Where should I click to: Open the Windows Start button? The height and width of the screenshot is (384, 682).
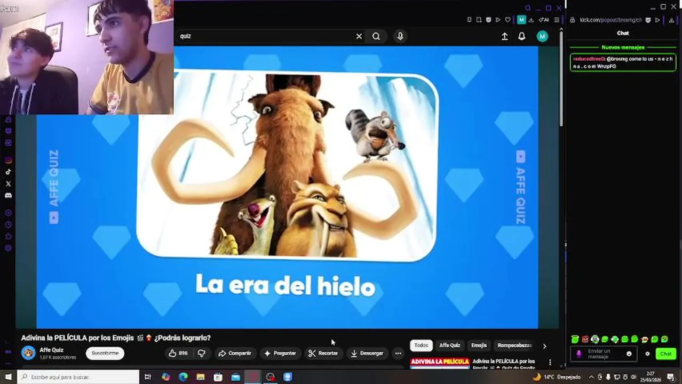tap(7, 377)
